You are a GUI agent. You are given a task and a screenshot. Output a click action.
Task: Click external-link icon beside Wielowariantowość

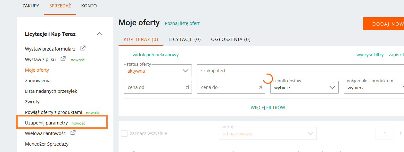73,132
